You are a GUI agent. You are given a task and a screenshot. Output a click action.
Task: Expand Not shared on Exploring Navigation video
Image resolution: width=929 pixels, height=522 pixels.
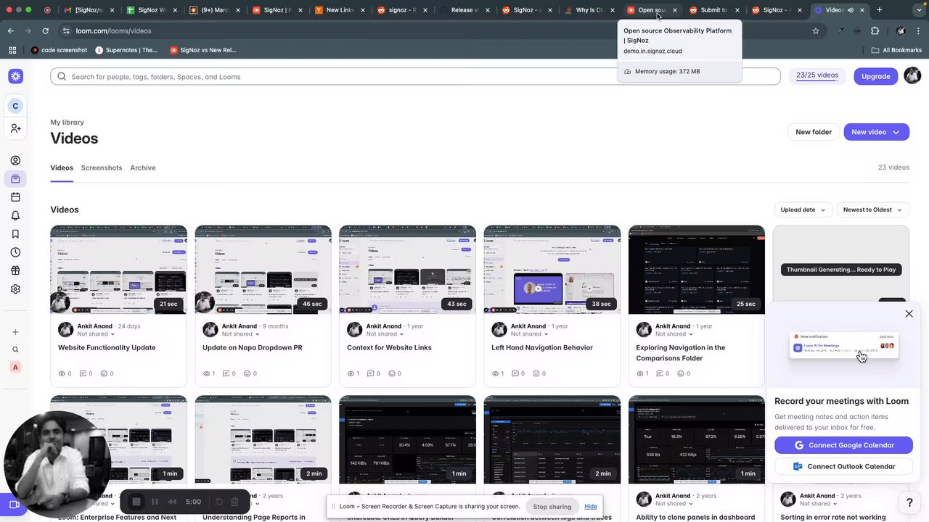point(674,334)
